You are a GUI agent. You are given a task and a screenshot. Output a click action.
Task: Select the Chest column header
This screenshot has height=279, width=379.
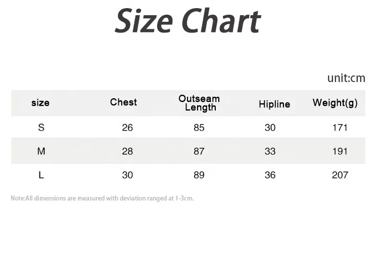click(x=123, y=102)
